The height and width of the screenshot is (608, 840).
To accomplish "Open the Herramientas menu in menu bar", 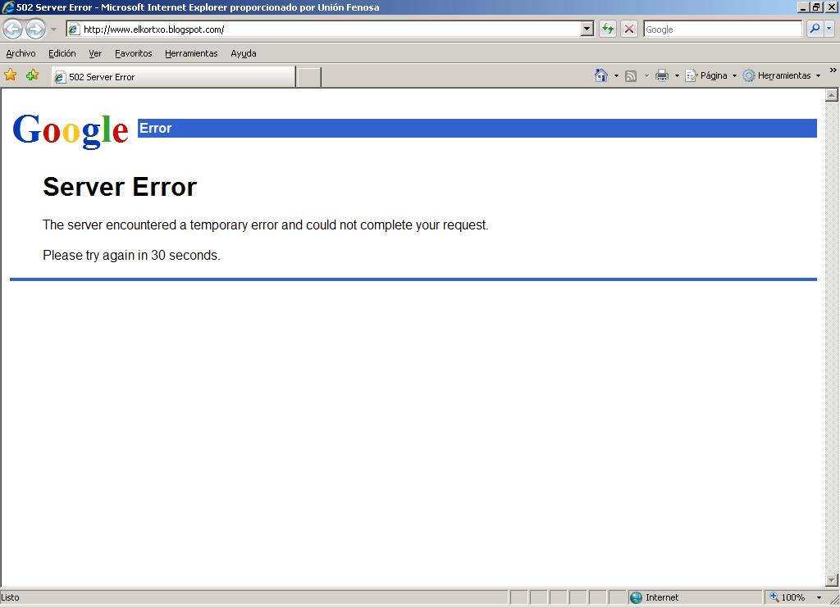I will tap(191, 53).
